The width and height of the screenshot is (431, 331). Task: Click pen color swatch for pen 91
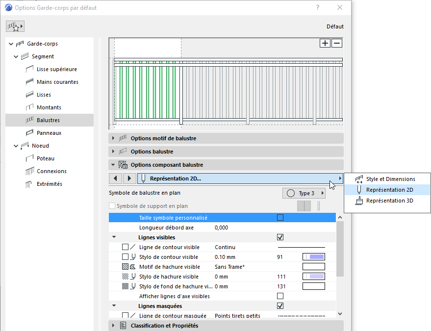[314, 257]
